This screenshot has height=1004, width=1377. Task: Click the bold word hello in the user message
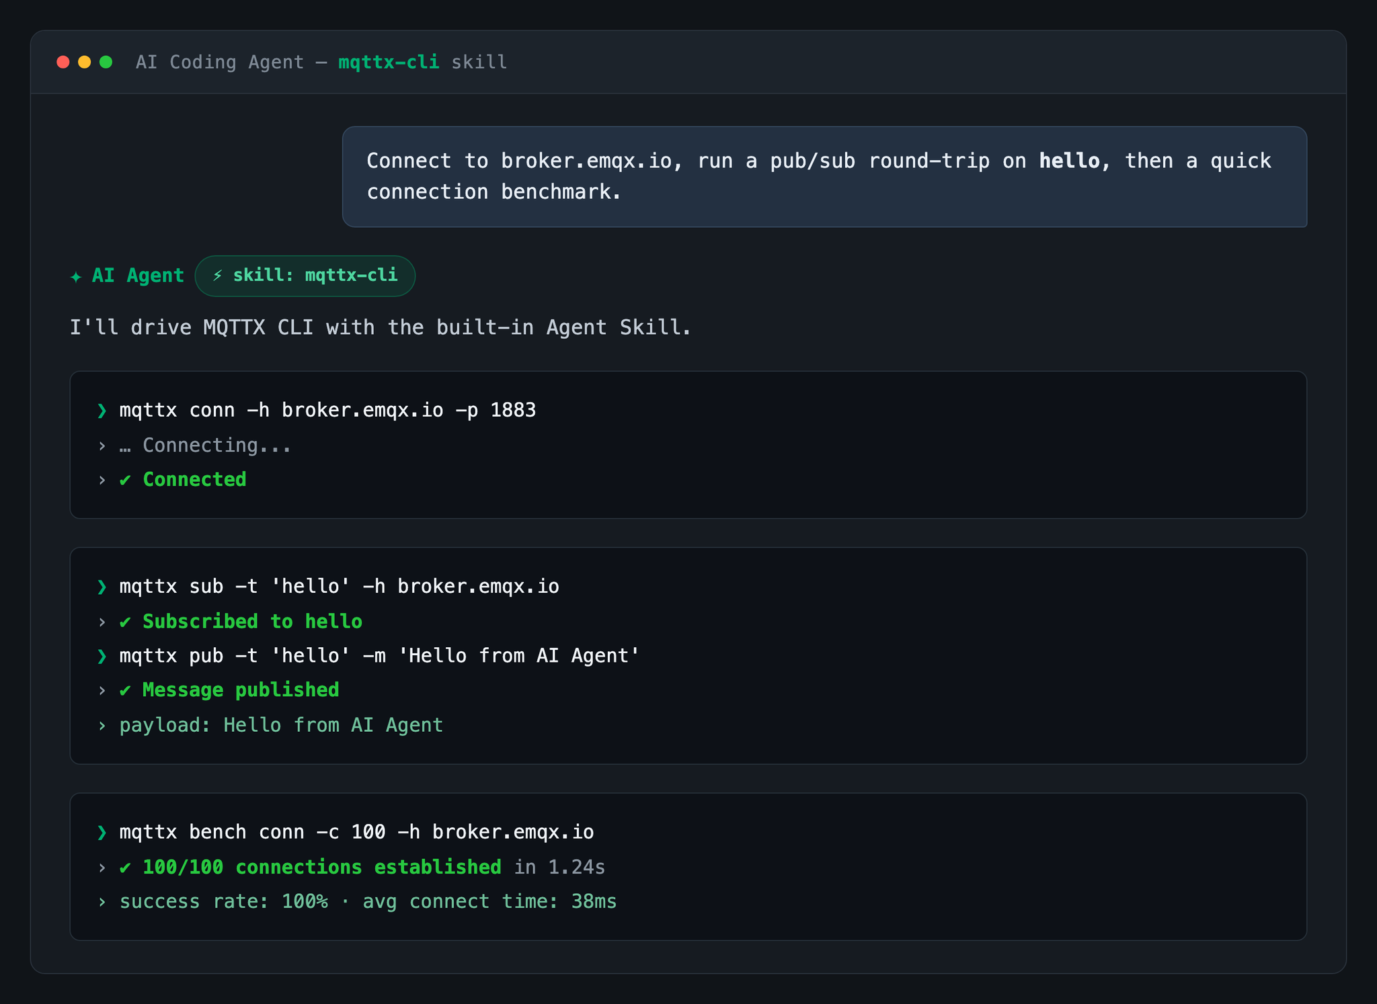[x=1069, y=161]
